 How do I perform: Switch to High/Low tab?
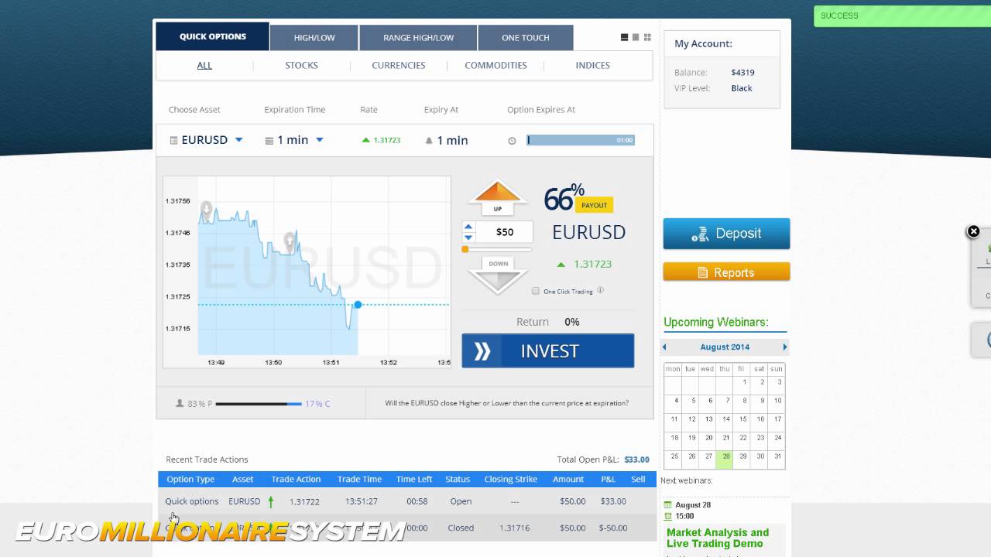coord(314,38)
